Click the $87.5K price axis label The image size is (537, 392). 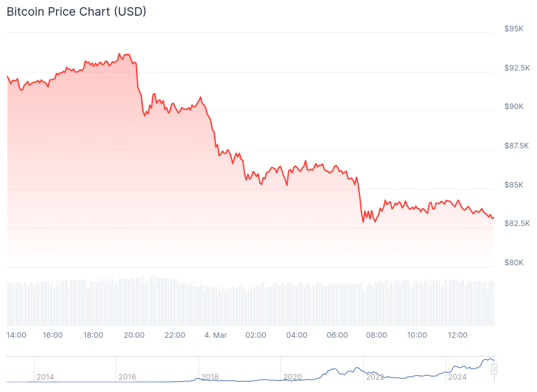(x=517, y=145)
